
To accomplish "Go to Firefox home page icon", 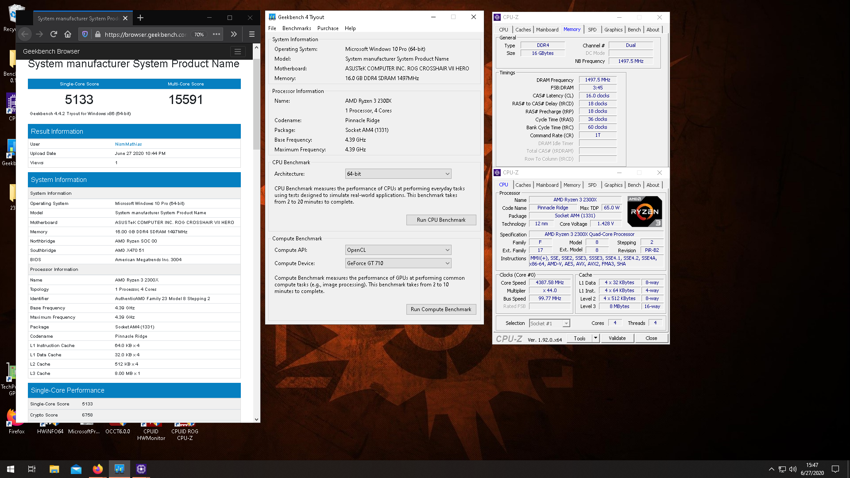I will [x=68, y=34].
